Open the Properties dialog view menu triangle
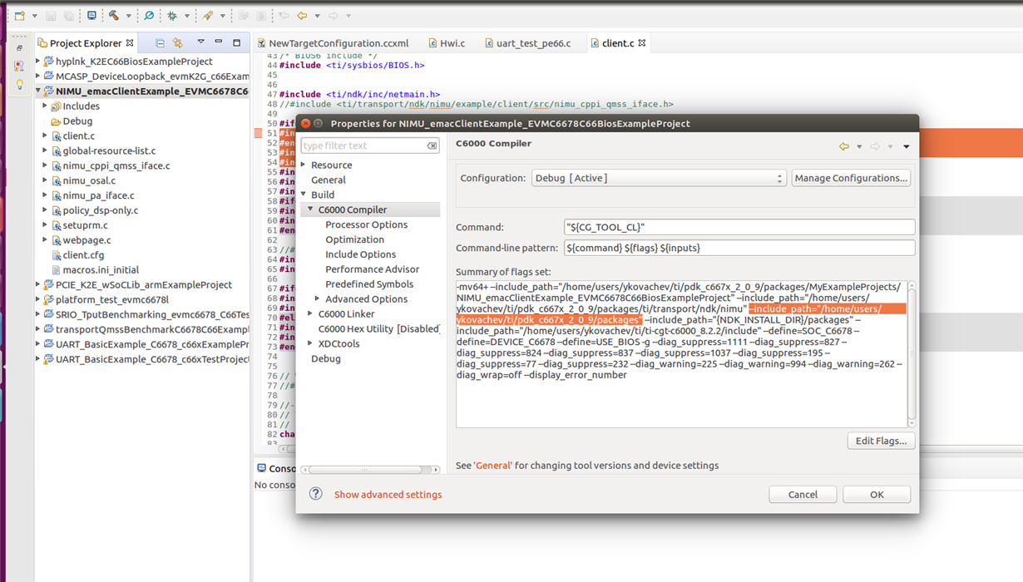This screenshot has height=582, width=1023. (907, 146)
